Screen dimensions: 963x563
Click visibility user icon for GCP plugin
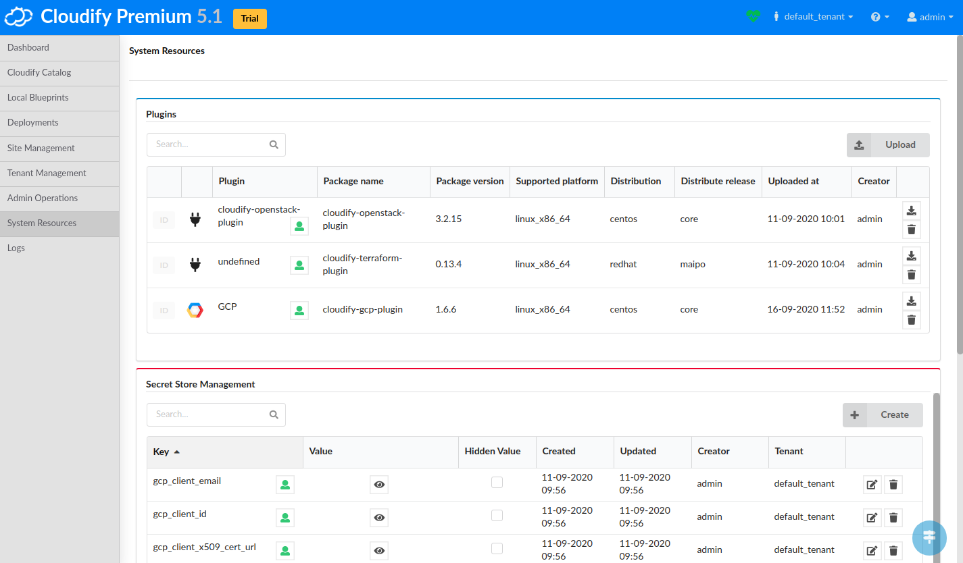(x=299, y=311)
